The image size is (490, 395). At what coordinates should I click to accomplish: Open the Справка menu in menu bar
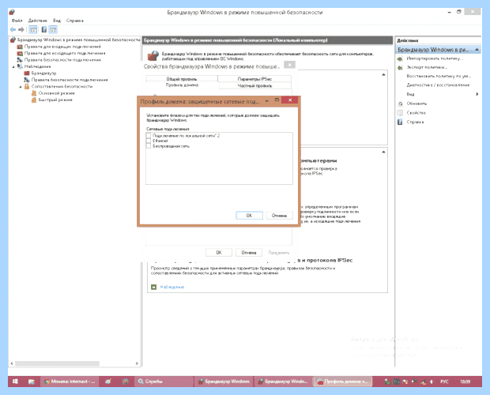[75, 21]
